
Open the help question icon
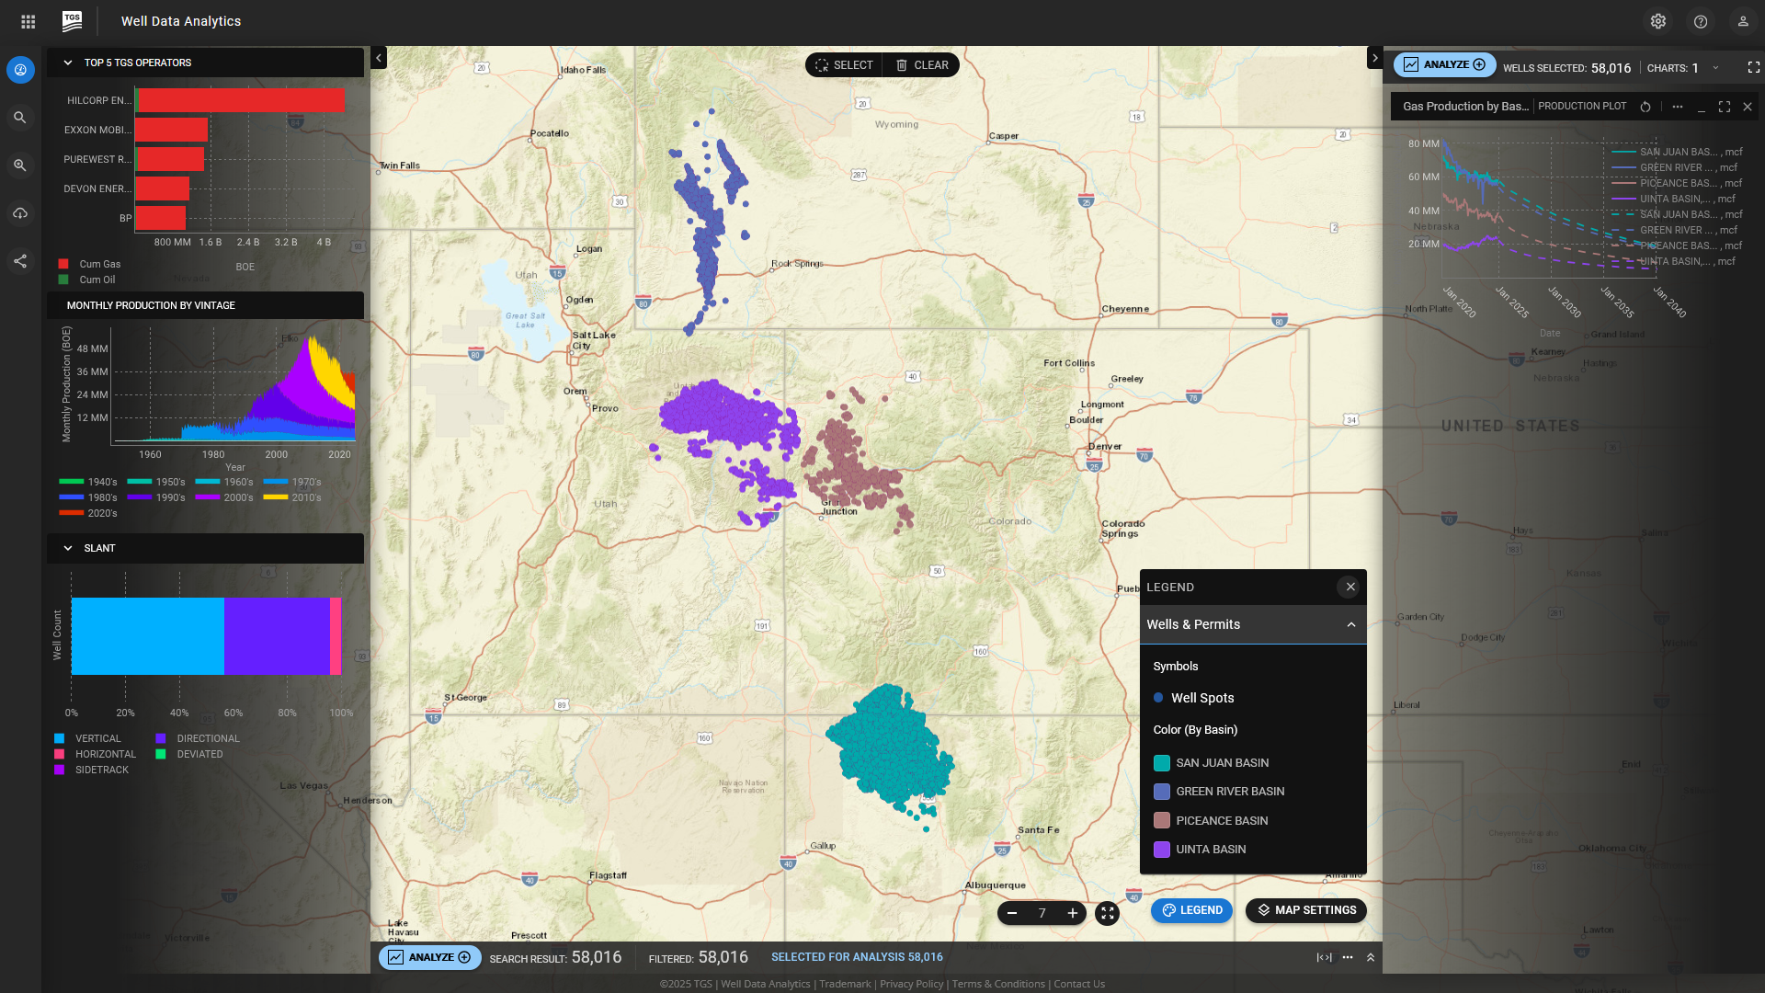click(x=1700, y=21)
